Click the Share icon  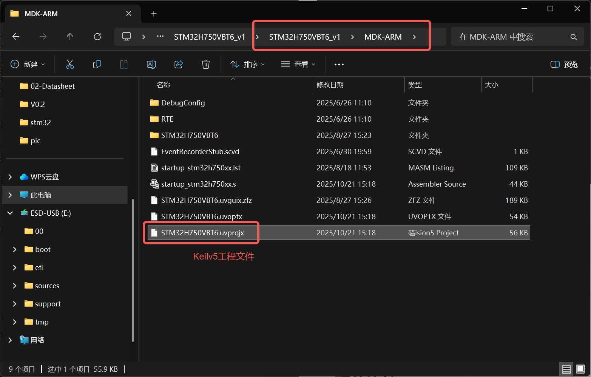(179, 64)
